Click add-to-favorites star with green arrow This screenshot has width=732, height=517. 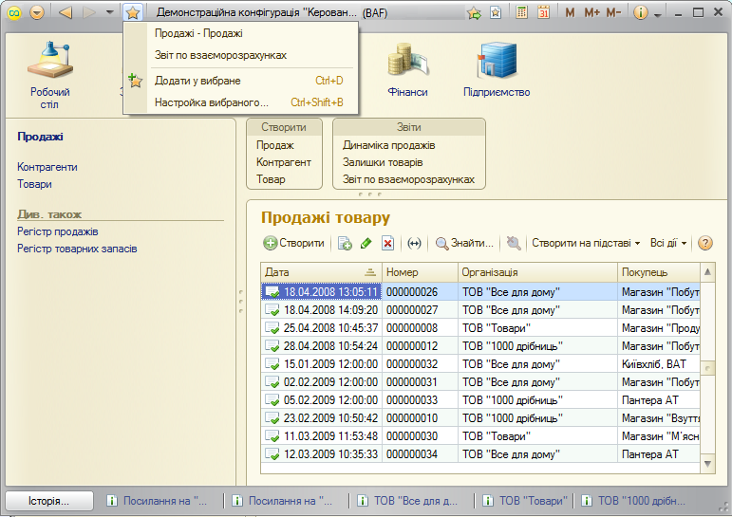(x=474, y=13)
